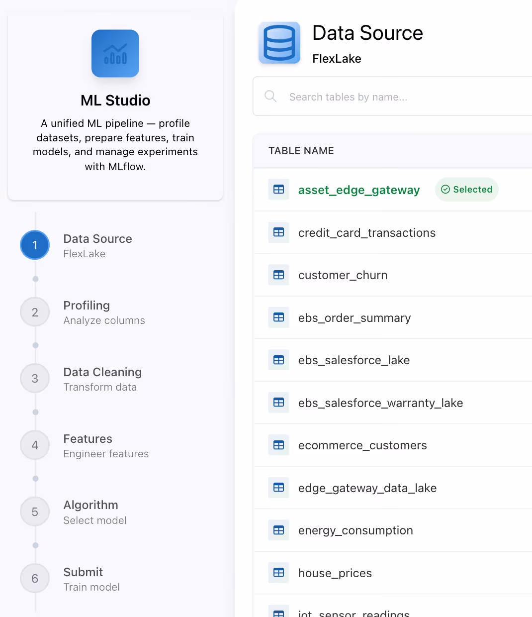
Task: Click table icon beside ebs_salesforce_warranty_lake
Action: (279, 403)
